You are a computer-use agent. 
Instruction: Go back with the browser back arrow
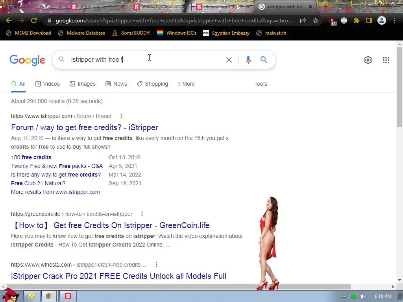[9, 20]
